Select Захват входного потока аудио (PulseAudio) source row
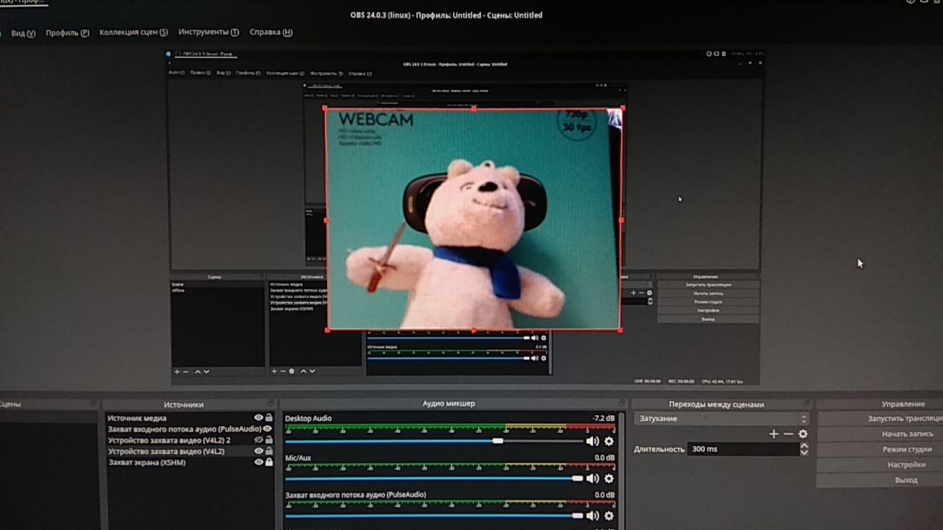943x530 pixels. coord(185,429)
